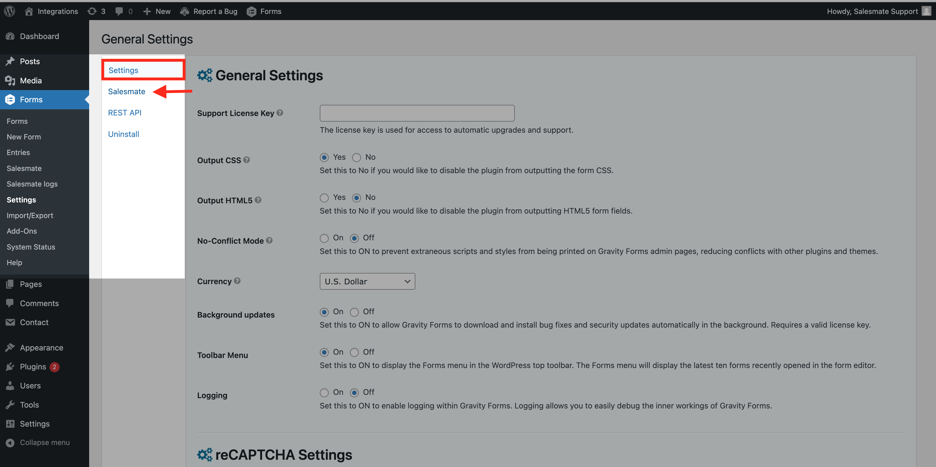Click the Integrations home icon
The height and width of the screenshot is (467, 936).
tap(29, 11)
